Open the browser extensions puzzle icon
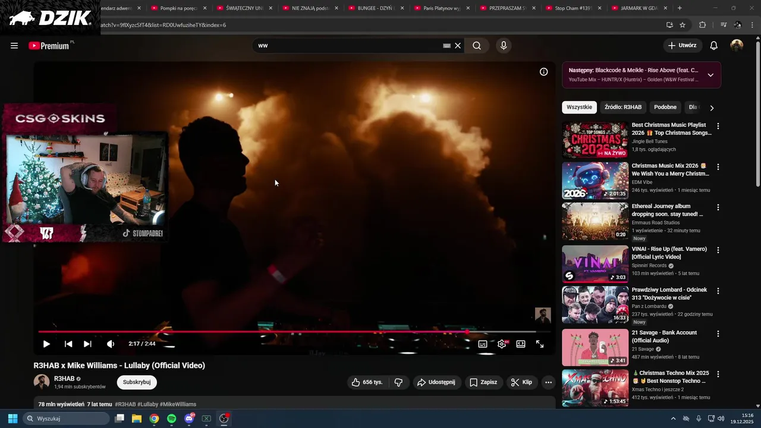Image resolution: width=761 pixels, height=428 pixels. 703,25
